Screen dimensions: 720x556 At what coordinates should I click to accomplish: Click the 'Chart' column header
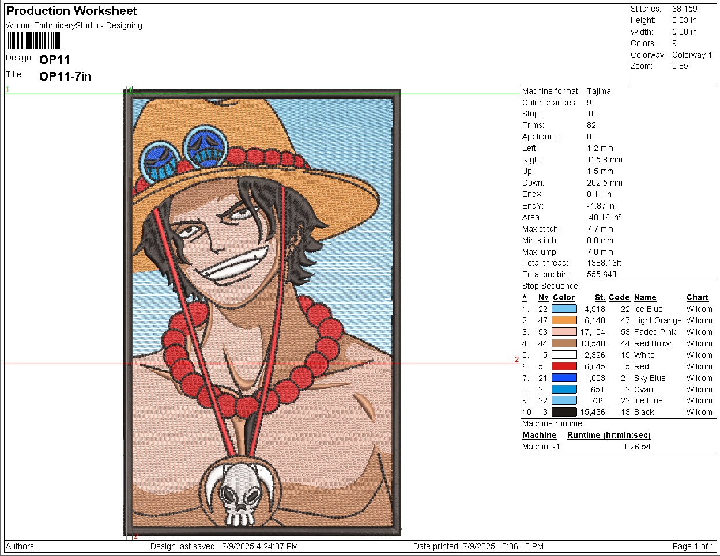point(698,297)
